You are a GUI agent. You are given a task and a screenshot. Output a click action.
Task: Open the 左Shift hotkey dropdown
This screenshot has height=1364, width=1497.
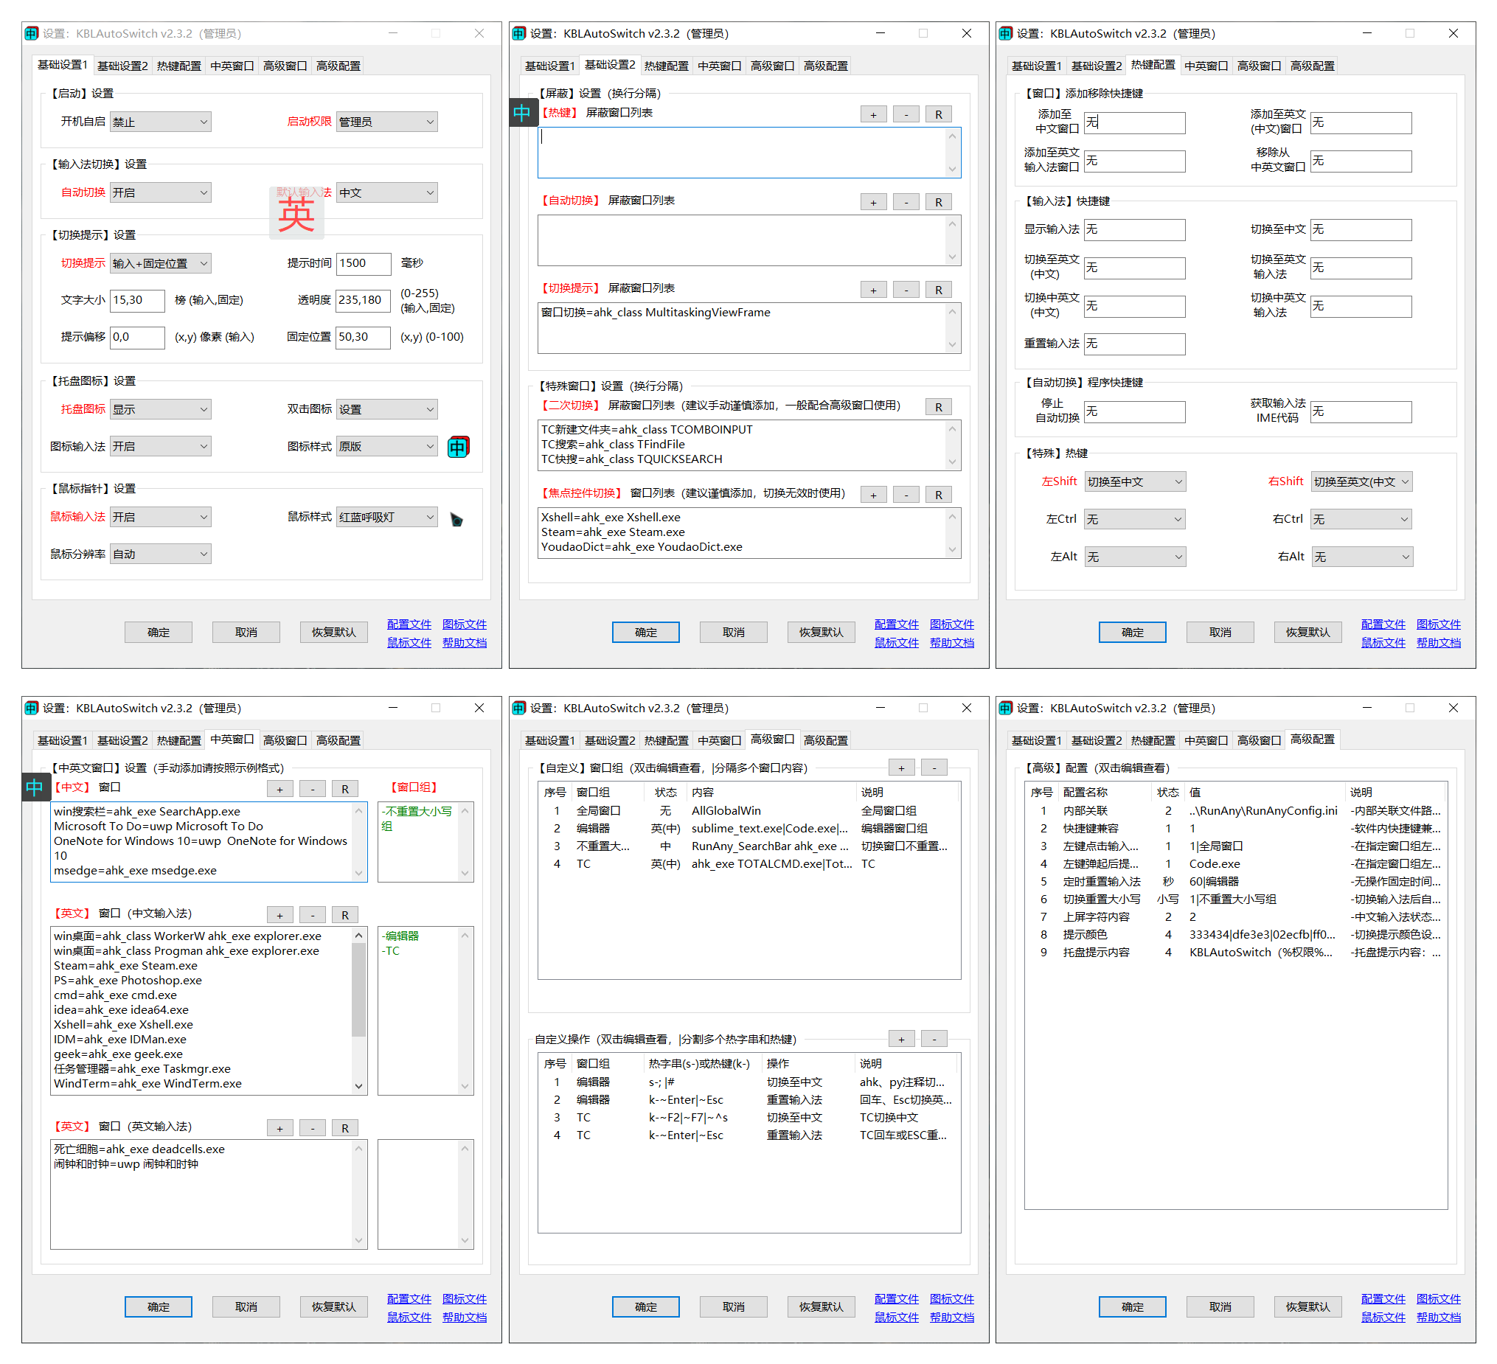(x=1135, y=482)
